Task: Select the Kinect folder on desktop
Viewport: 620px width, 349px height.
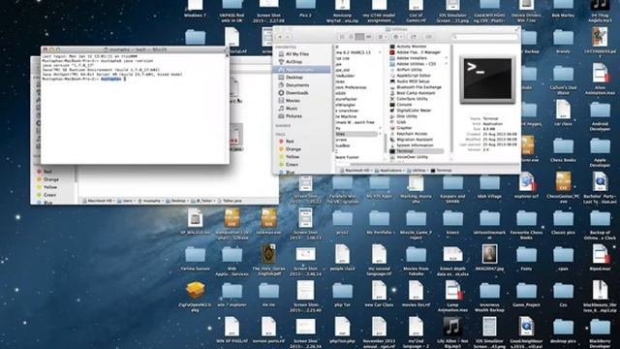Action: (x=452, y=222)
